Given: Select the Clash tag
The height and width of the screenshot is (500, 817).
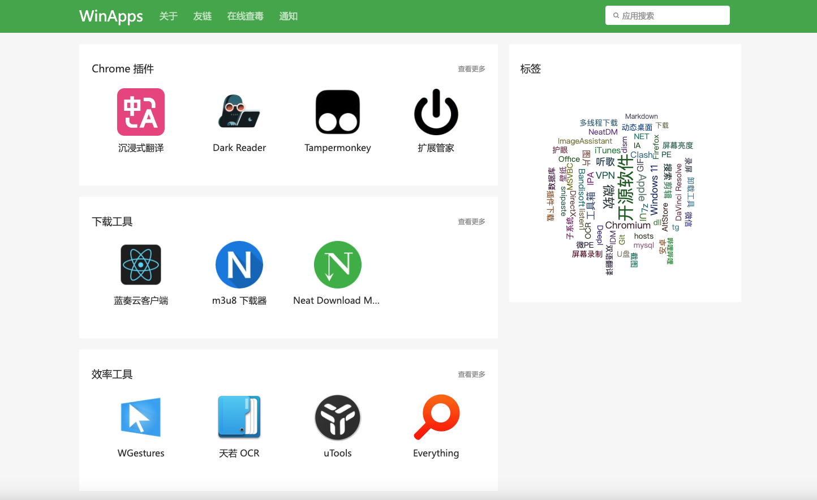Looking at the screenshot, I should [x=642, y=155].
